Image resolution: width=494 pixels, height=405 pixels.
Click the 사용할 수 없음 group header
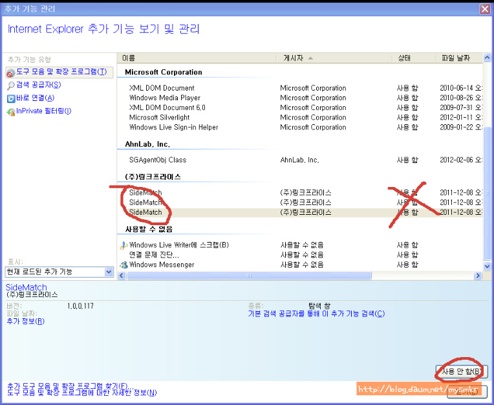pyautogui.click(x=149, y=229)
